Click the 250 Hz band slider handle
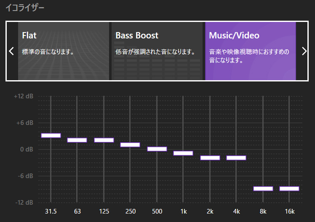The width and height of the screenshot is (315, 222). pos(130,145)
